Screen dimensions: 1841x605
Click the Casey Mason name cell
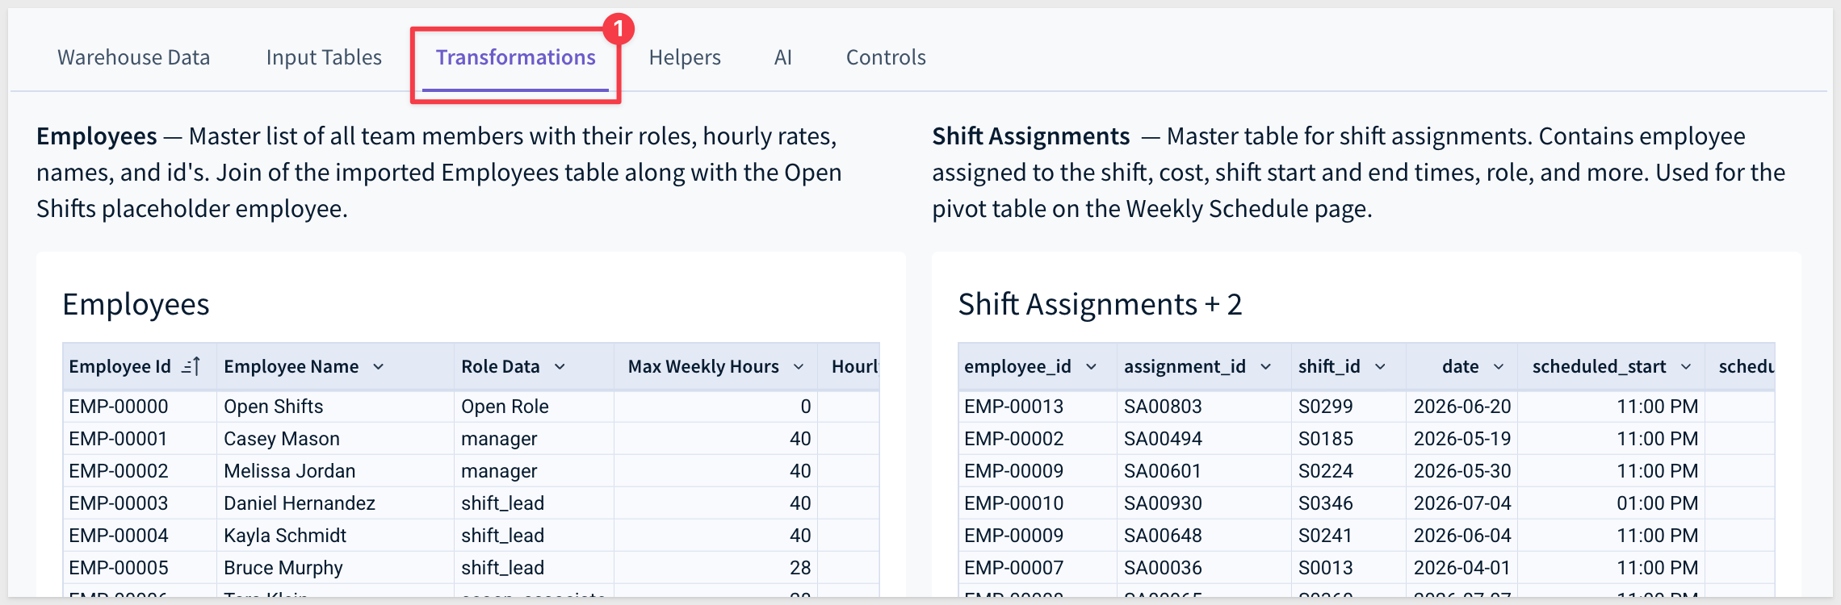335,439
